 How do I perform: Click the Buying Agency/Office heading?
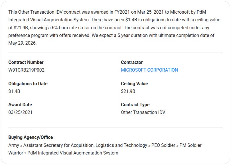point(31,137)
